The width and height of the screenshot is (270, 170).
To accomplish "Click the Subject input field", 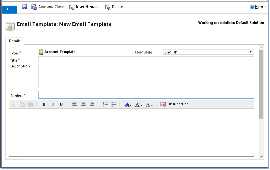I will (146, 95).
